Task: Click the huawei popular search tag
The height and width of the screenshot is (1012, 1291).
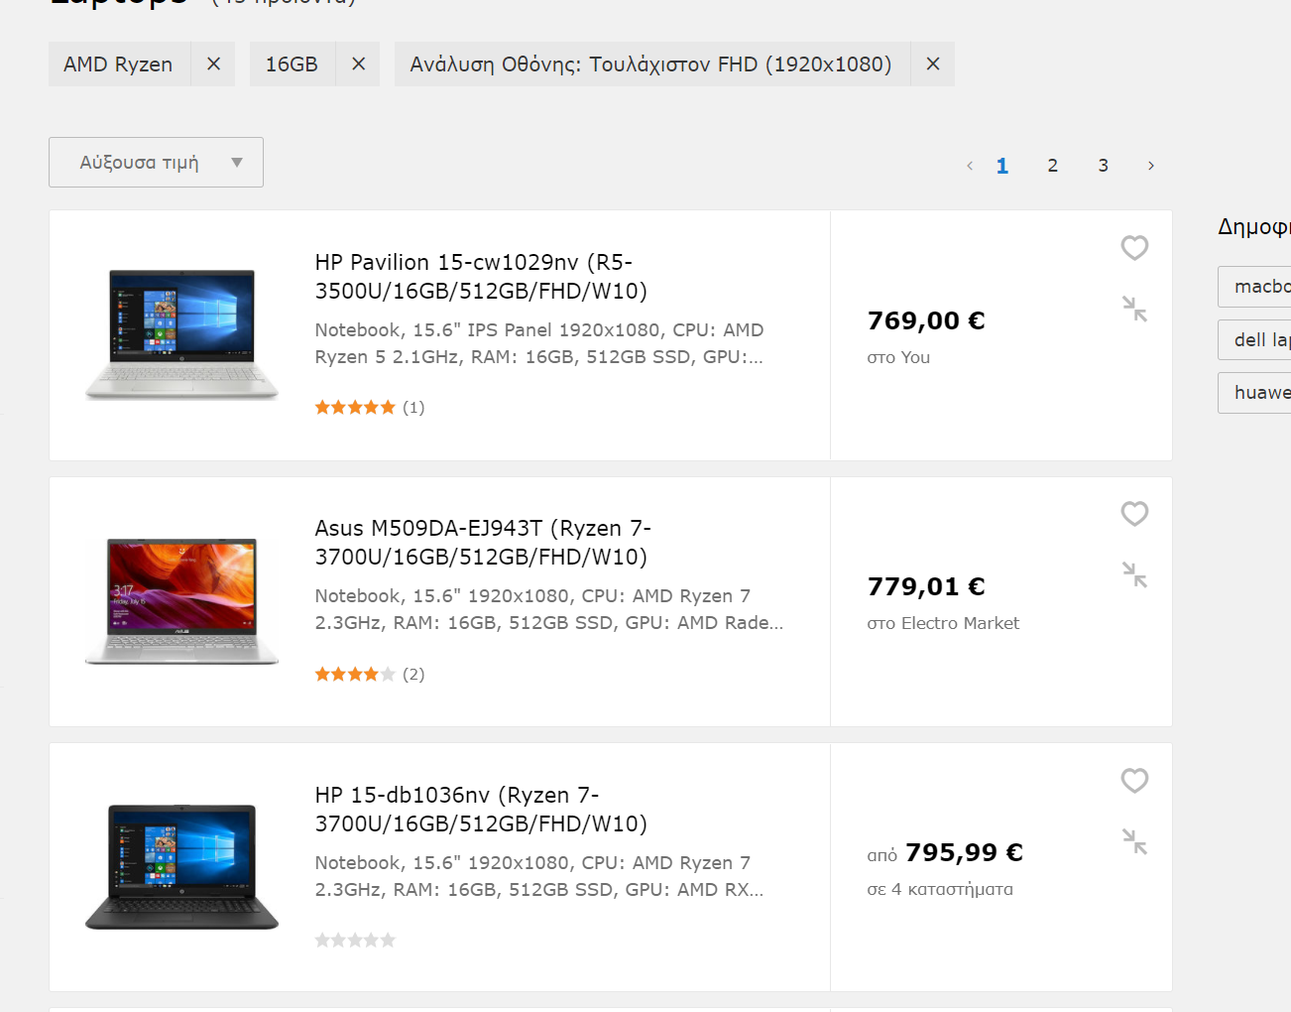Action: [x=1254, y=393]
